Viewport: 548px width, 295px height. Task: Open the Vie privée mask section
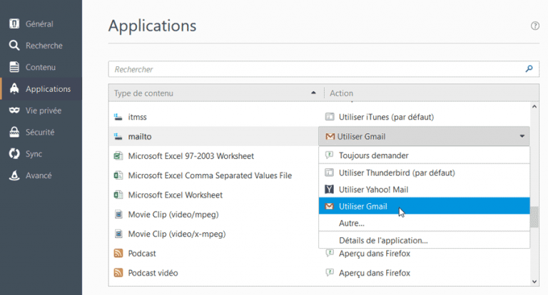[14, 110]
